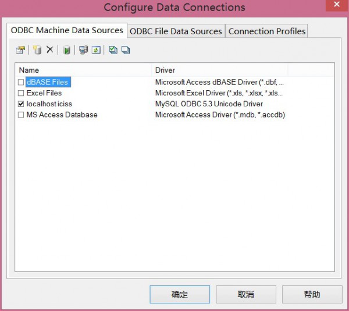This screenshot has width=349, height=311.
Task: Enable the dBASE Files checkbox
Action: pyautogui.click(x=22, y=83)
